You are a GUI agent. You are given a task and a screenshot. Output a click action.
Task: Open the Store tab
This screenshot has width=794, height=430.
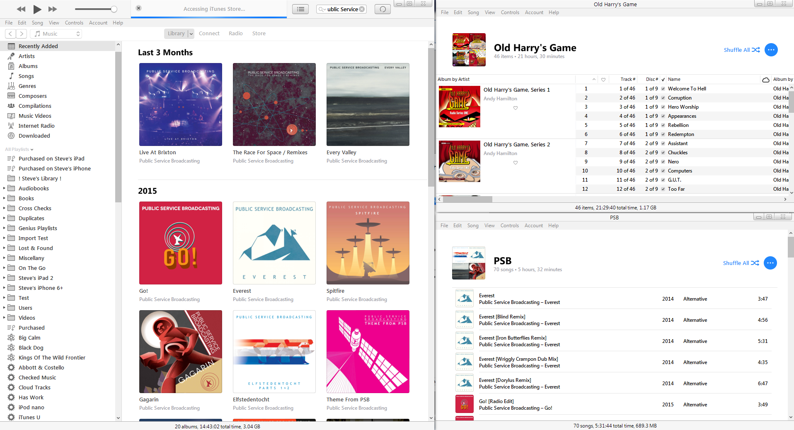click(259, 34)
